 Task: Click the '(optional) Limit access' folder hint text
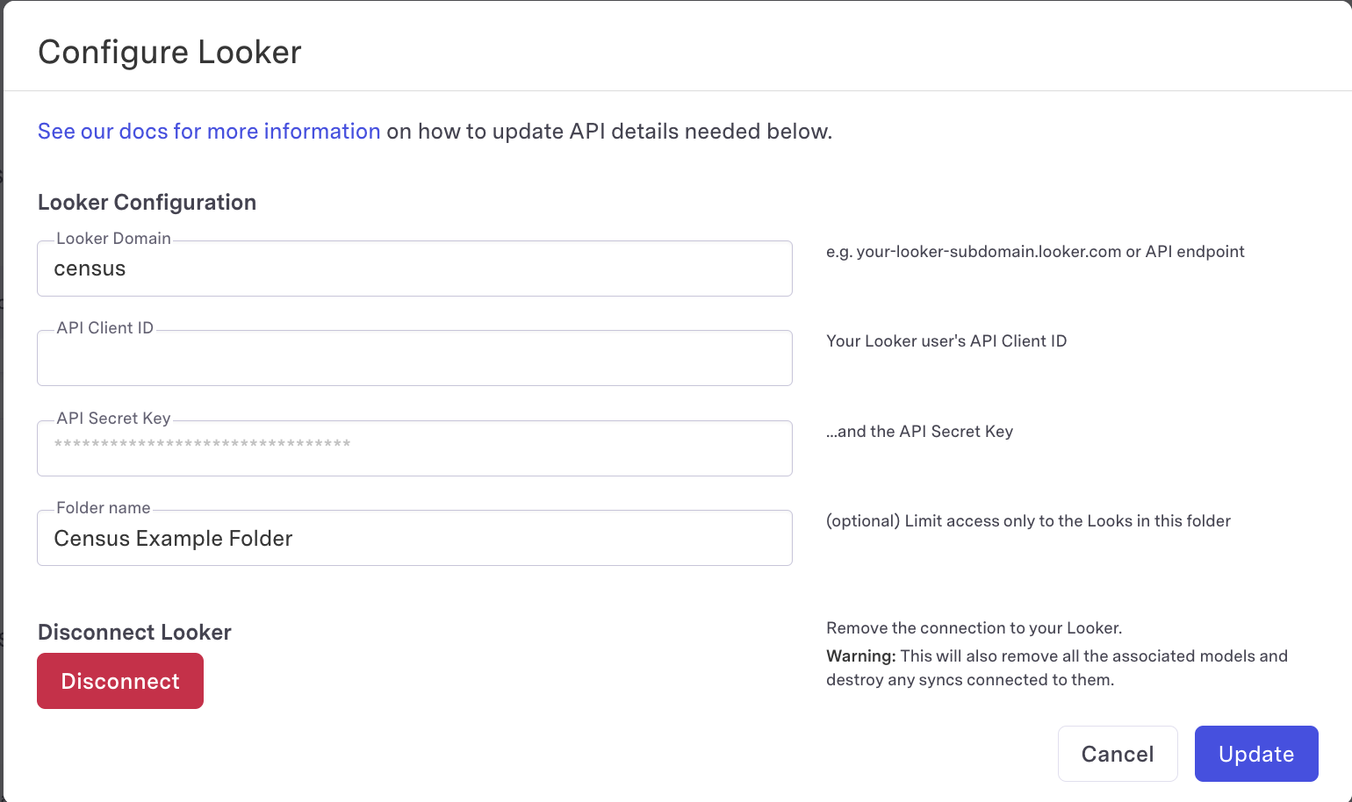(x=1027, y=521)
